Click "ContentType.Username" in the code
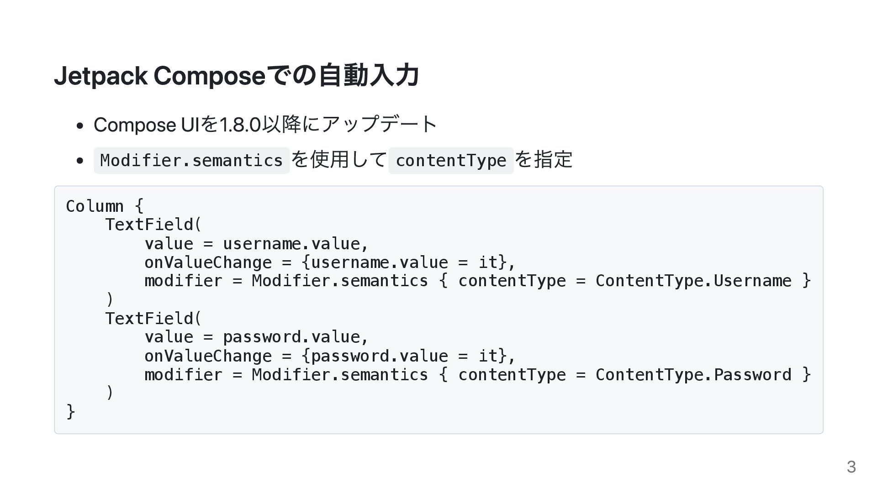The image size is (877, 493). [x=693, y=281]
